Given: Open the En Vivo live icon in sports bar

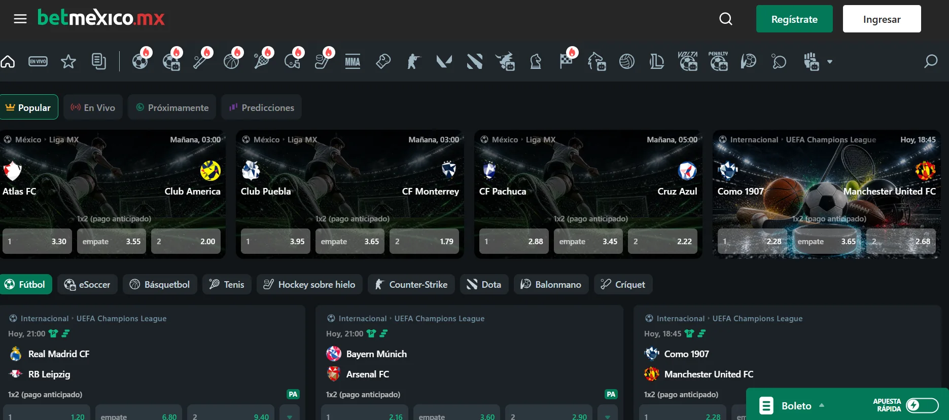Looking at the screenshot, I should tap(38, 62).
